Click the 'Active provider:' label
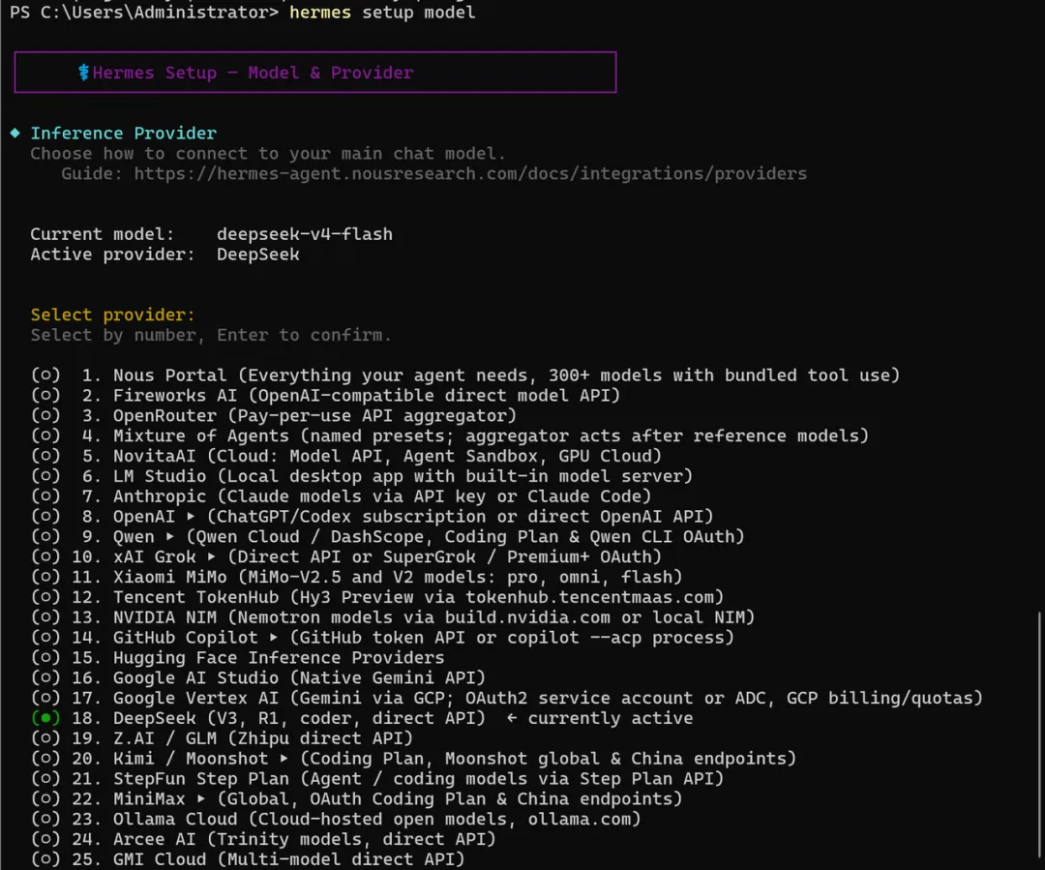This screenshot has width=1045, height=870. coord(112,255)
